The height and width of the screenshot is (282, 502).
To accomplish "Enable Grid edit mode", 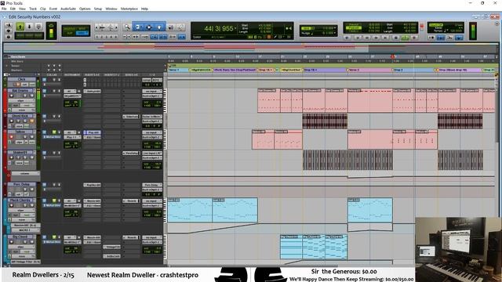I will 82,34.
